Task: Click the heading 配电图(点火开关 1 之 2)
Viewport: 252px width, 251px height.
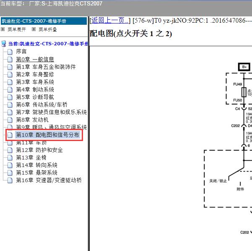Action: (x=131, y=34)
